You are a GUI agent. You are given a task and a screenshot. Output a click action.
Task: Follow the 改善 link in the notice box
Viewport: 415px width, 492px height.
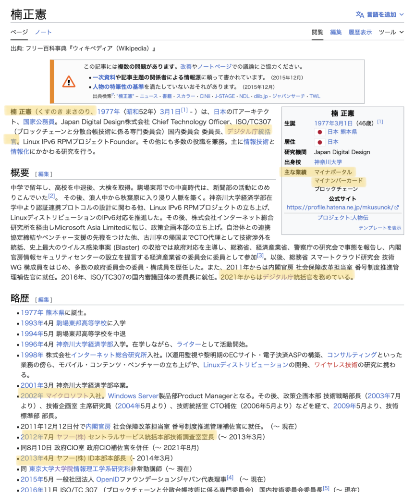pyautogui.click(x=186, y=66)
